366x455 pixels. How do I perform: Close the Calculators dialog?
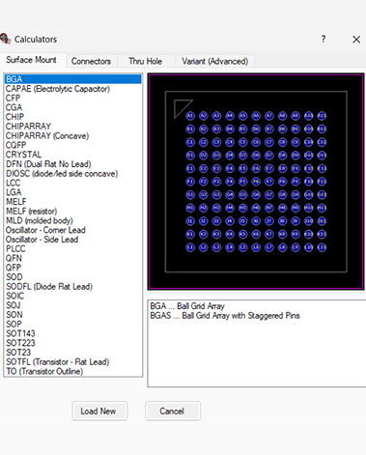point(356,40)
